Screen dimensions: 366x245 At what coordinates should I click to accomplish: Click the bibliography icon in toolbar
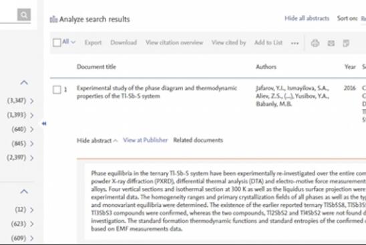pos(346,43)
